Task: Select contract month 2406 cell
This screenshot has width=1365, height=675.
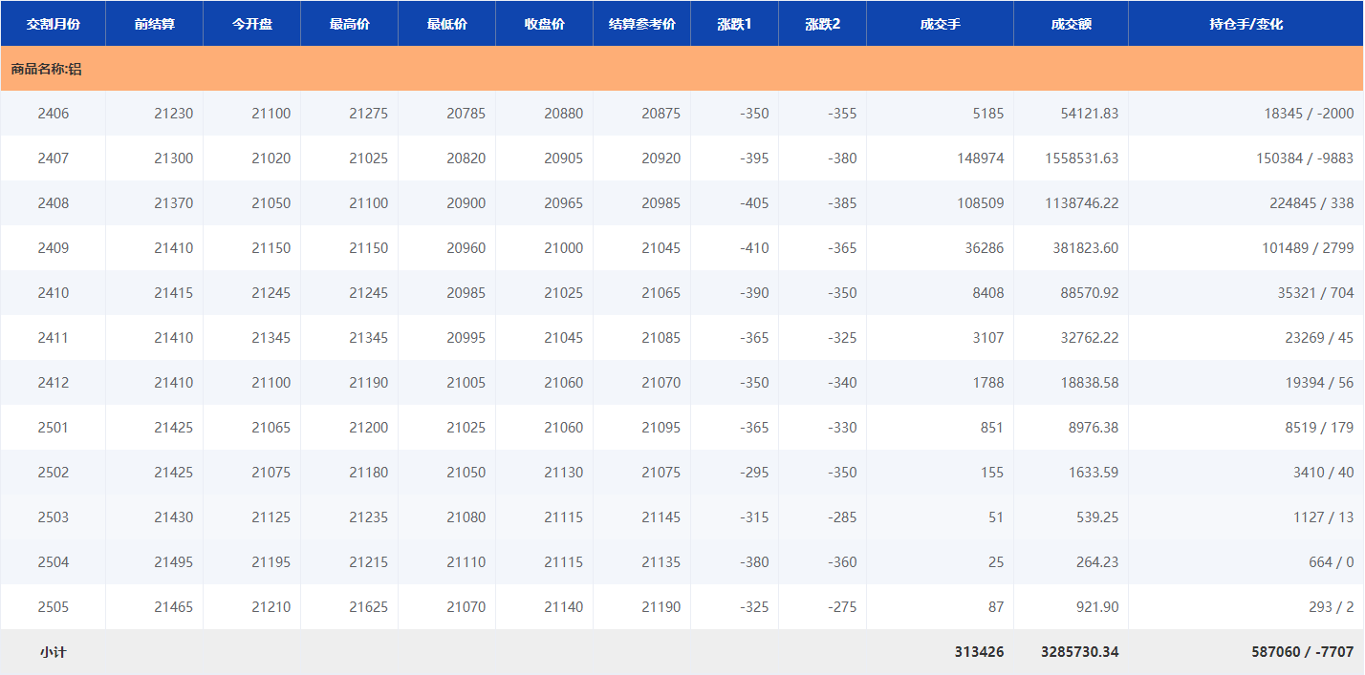Action: [53, 114]
